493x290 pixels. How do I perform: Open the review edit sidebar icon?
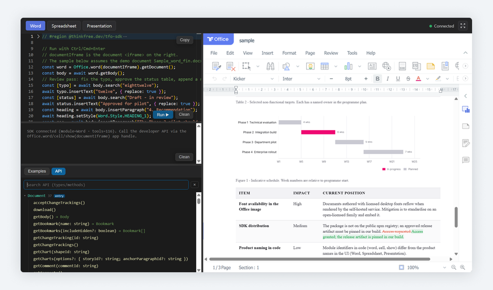pyautogui.click(x=466, y=143)
